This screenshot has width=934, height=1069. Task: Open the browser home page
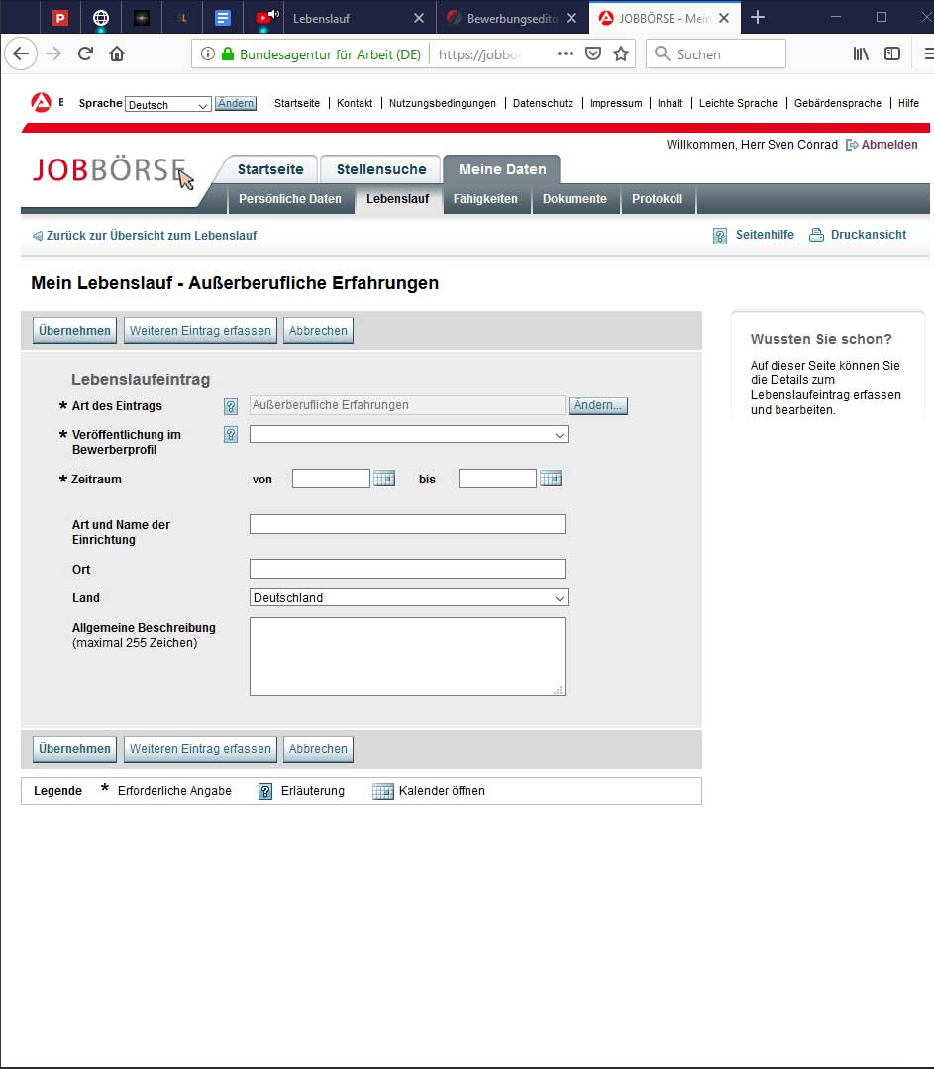[x=117, y=53]
